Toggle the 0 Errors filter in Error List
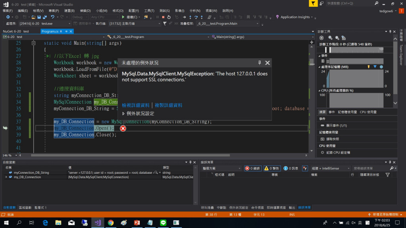The height and width of the screenshot is (228, 406). click(253, 168)
